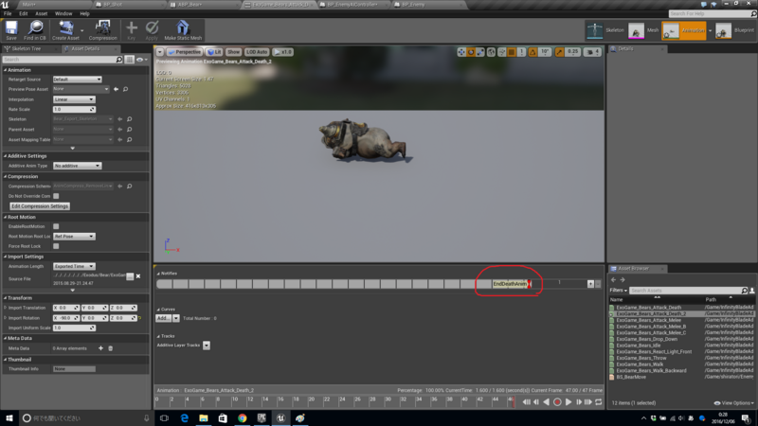This screenshot has width=758, height=426.
Task: Click surface snapping icon in viewport toolbar
Action: tap(502, 52)
